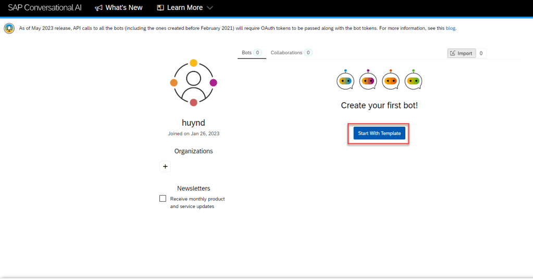Add an organization with the plus button
The image size is (533, 279).
pos(165,166)
